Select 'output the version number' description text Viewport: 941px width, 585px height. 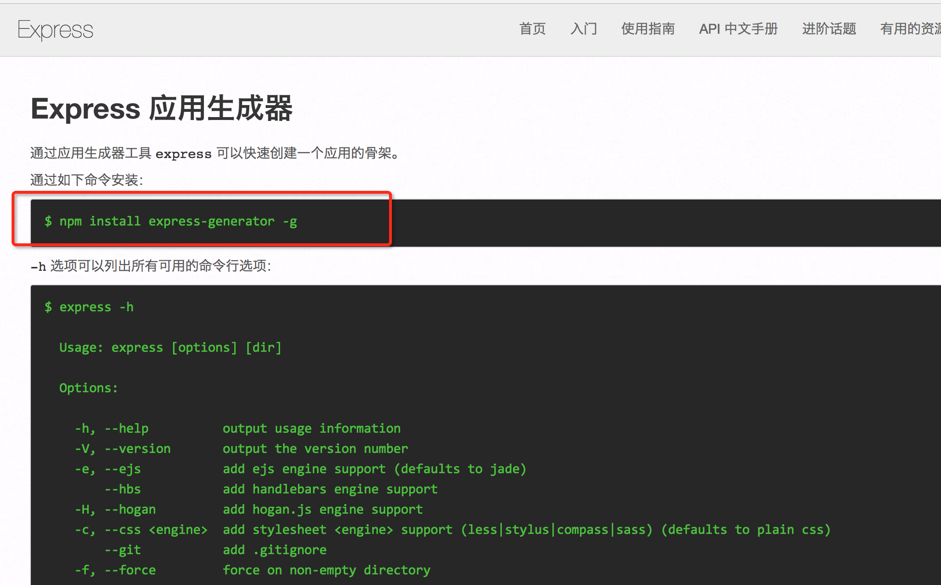[315, 449]
